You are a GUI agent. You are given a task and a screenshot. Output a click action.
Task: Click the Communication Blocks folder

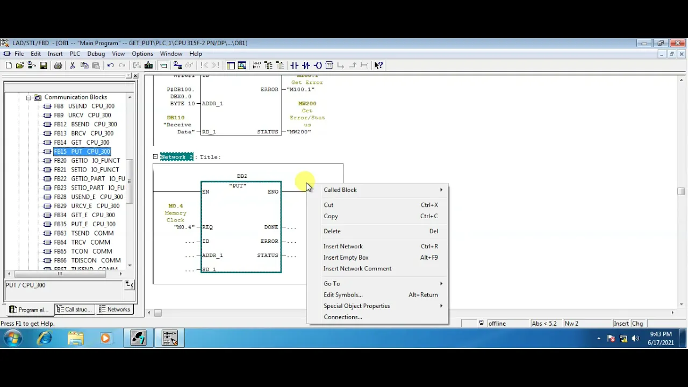tap(76, 97)
